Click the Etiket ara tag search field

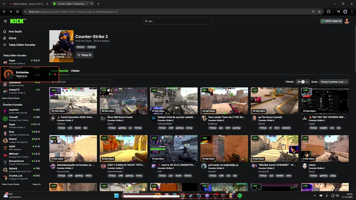[x=79, y=82]
